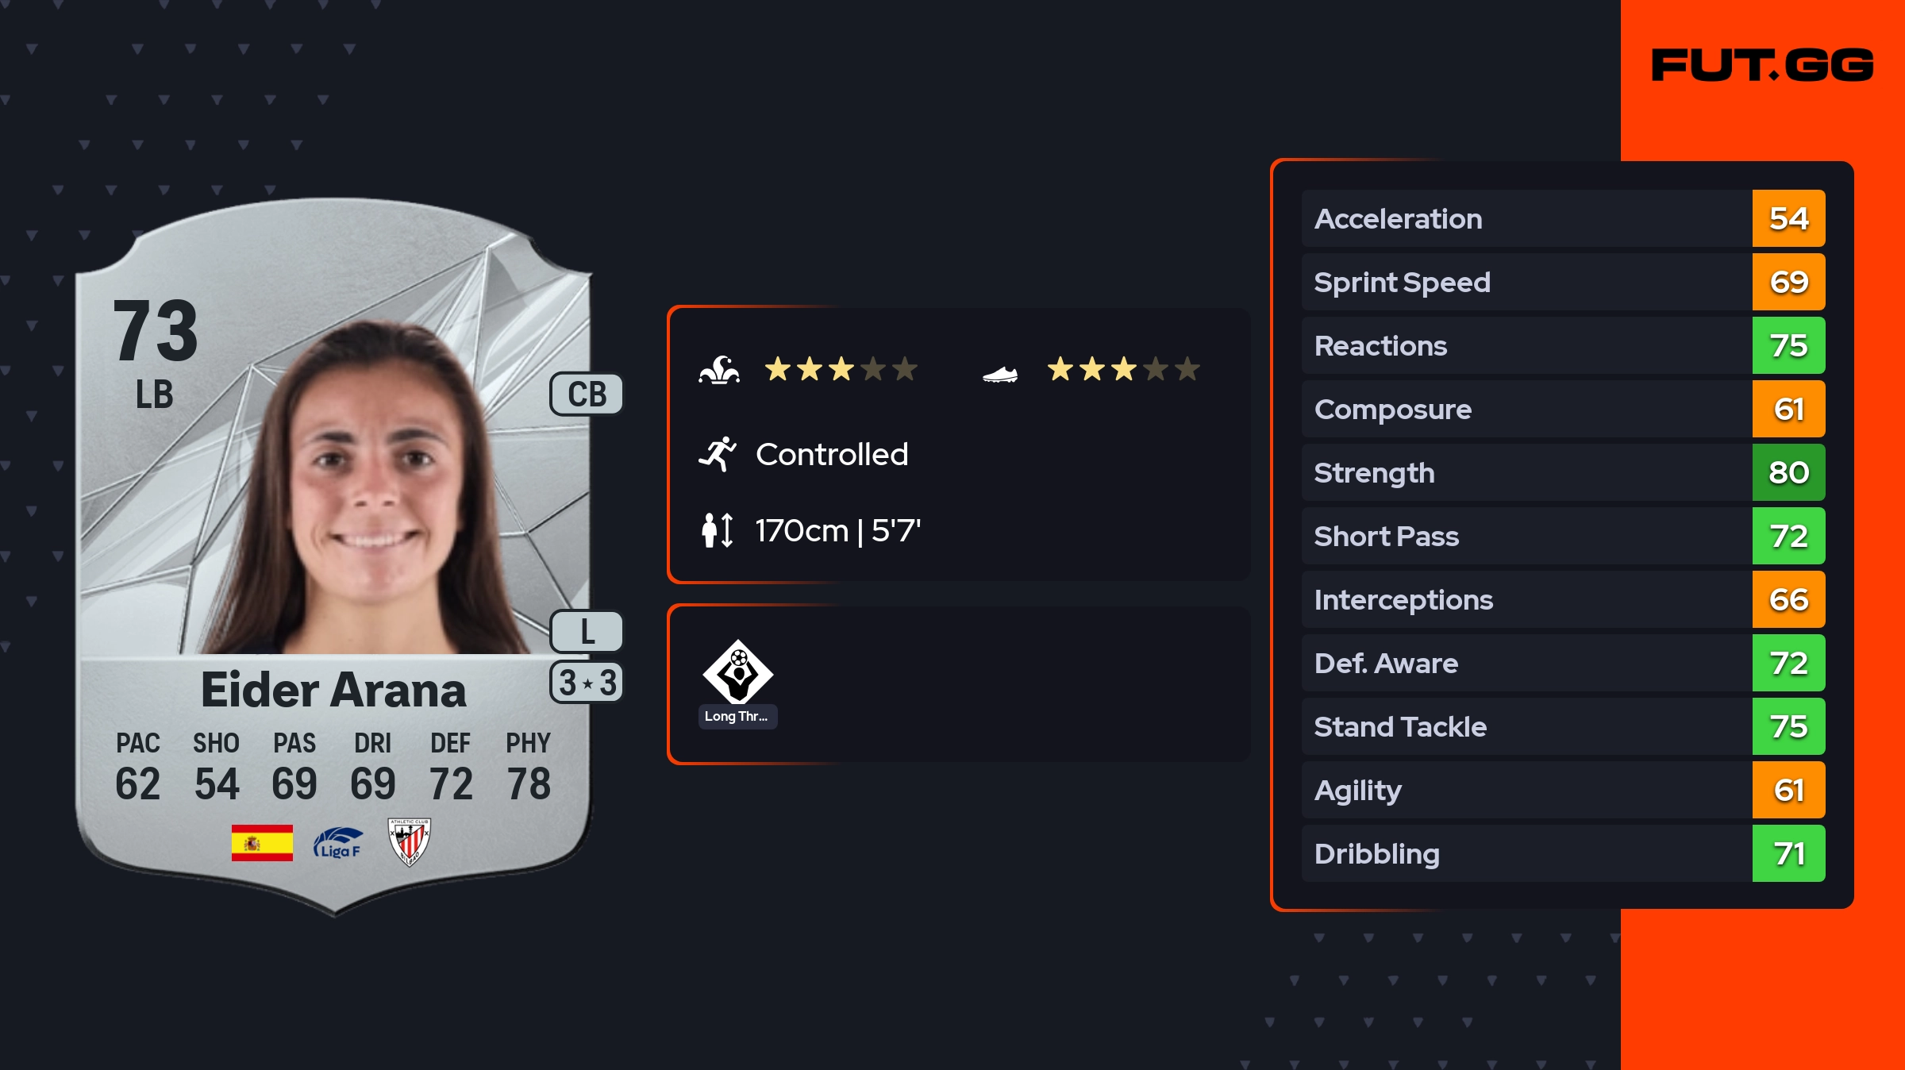Click the running figure AcceleRATE icon
Screen dimensions: 1905x1070
(x=718, y=454)
